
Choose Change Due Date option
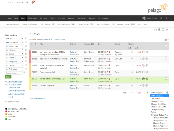[159, 107]
